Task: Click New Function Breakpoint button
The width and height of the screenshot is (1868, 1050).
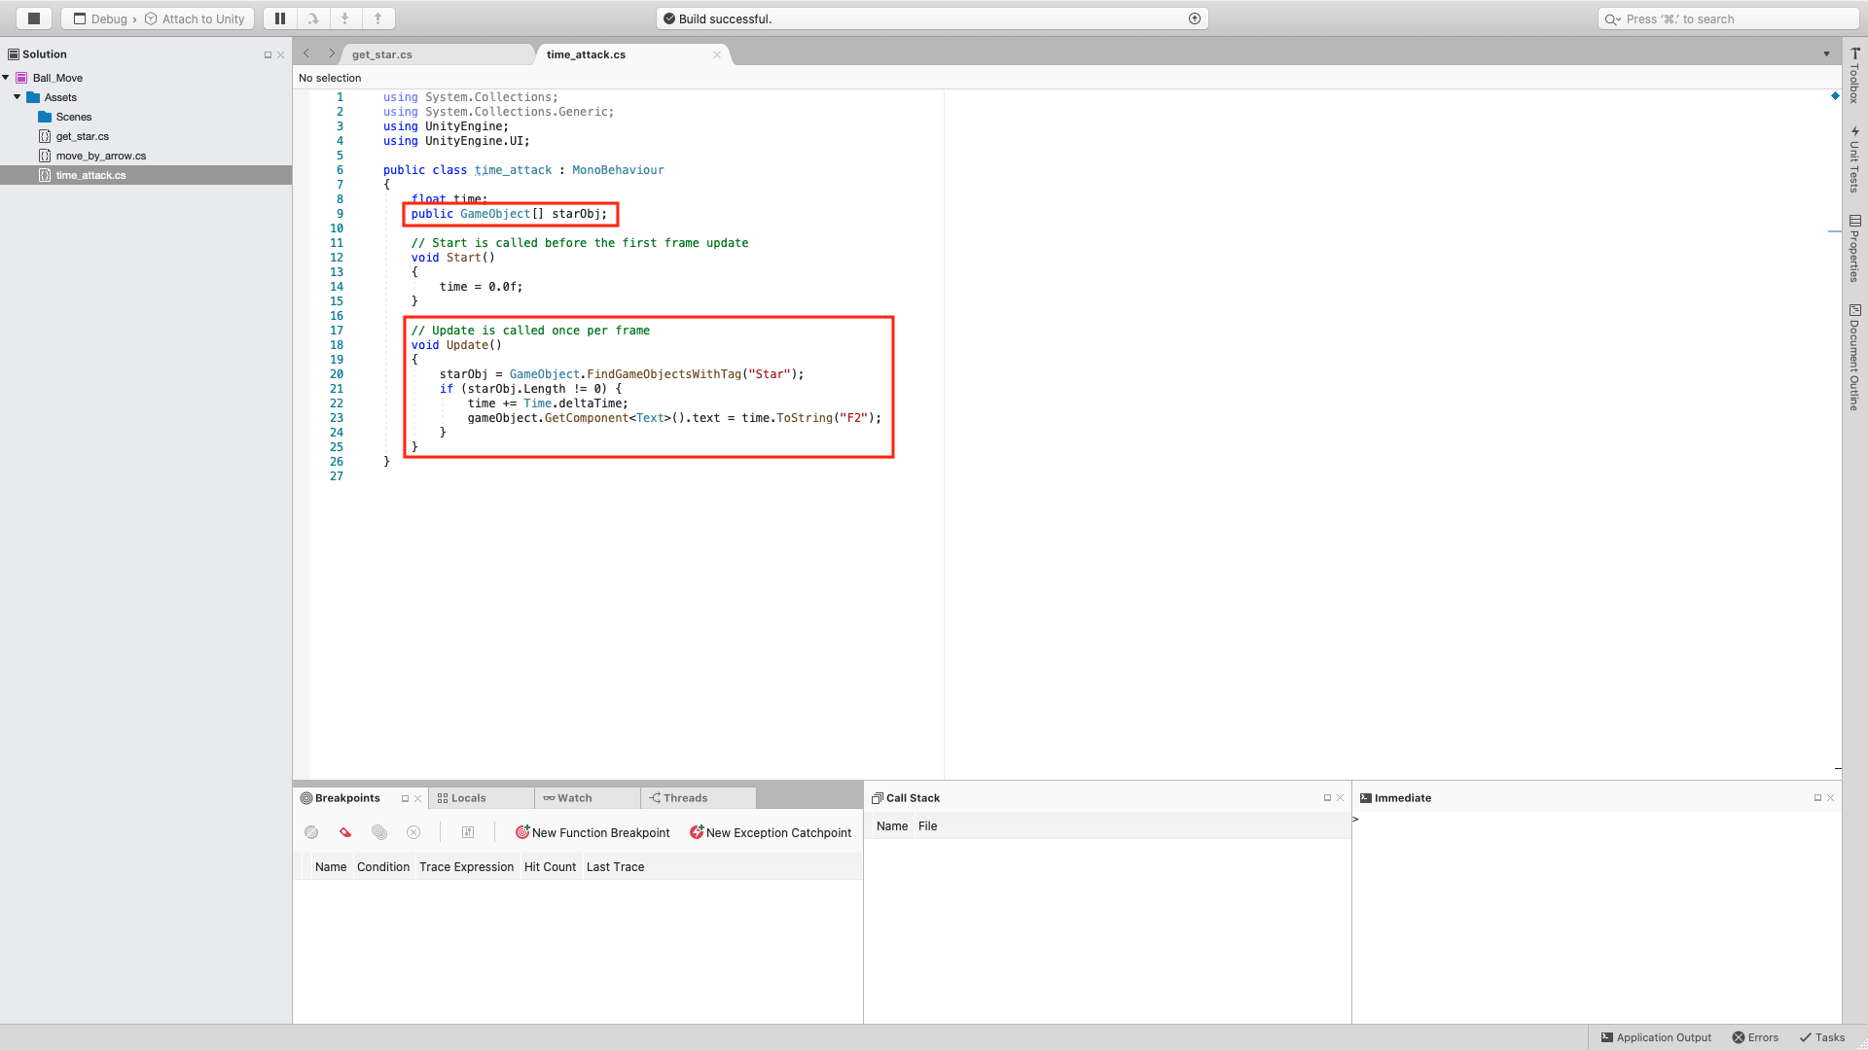Action: [593, 833]
